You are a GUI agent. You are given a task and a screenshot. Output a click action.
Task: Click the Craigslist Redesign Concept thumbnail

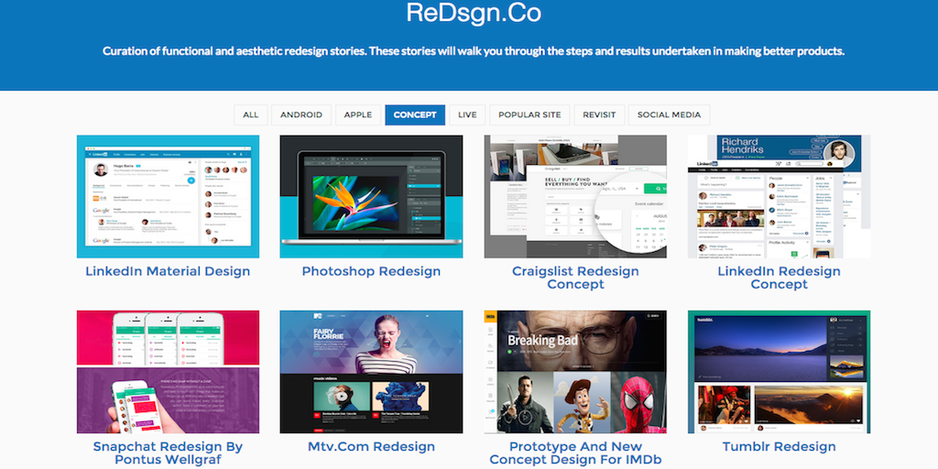(x=575, y=196)
